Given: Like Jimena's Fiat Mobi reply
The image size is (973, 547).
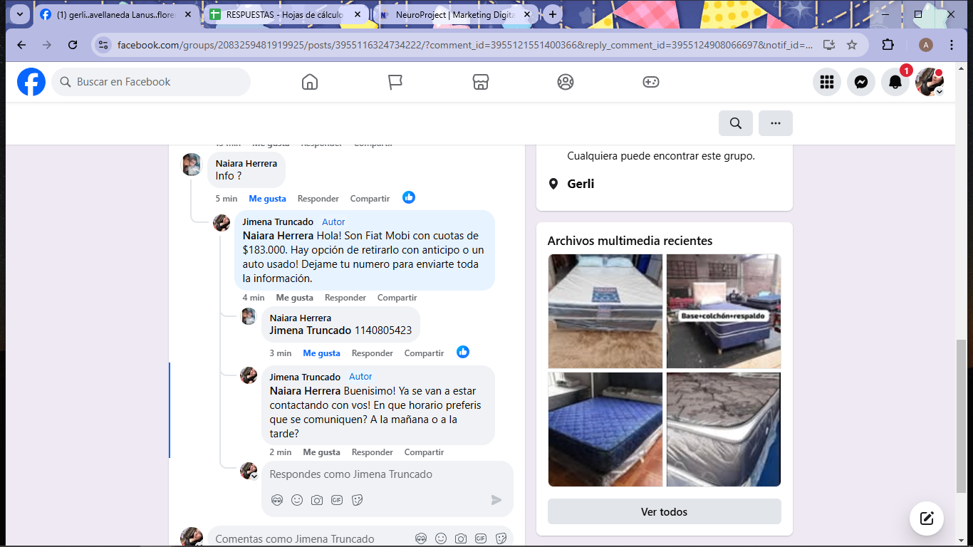Looking at the screenshot, I should click(295, 298).
